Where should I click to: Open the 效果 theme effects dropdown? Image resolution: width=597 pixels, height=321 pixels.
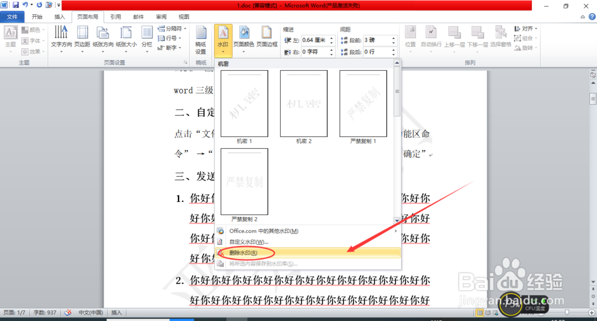(33, 51)
